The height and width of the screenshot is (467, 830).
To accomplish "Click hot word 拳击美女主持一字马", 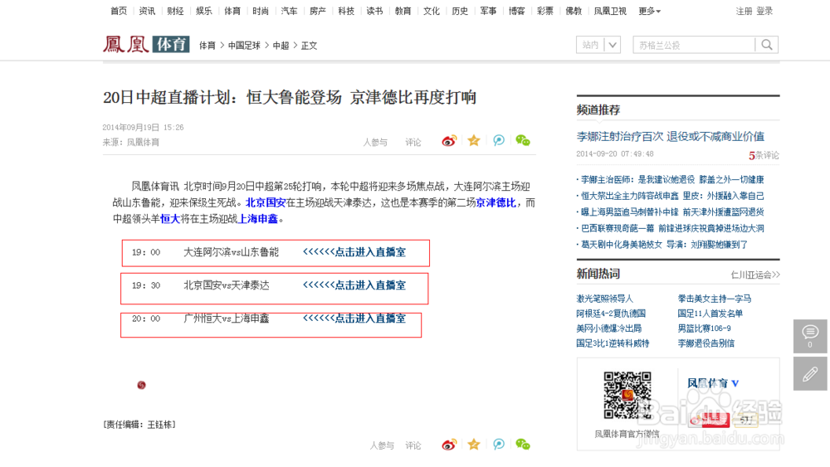I will point(715,299).
